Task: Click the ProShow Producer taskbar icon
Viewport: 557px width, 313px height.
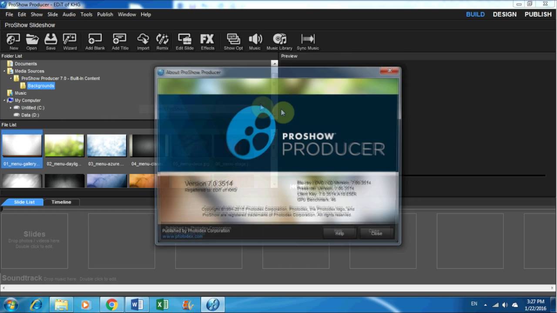Action: [x=212, y=305]
